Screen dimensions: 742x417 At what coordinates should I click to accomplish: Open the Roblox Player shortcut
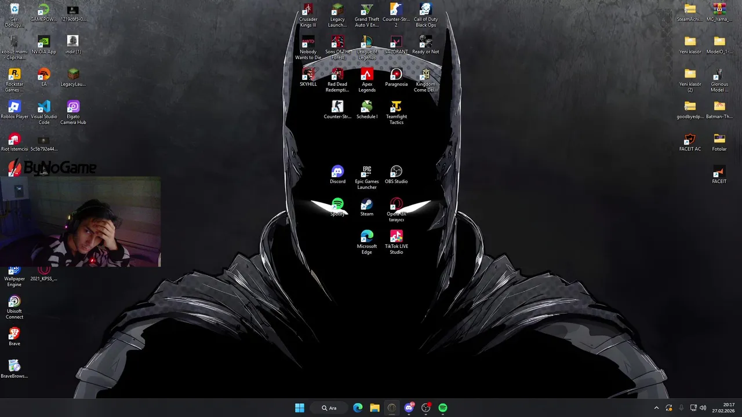click(x=14, y=109)
